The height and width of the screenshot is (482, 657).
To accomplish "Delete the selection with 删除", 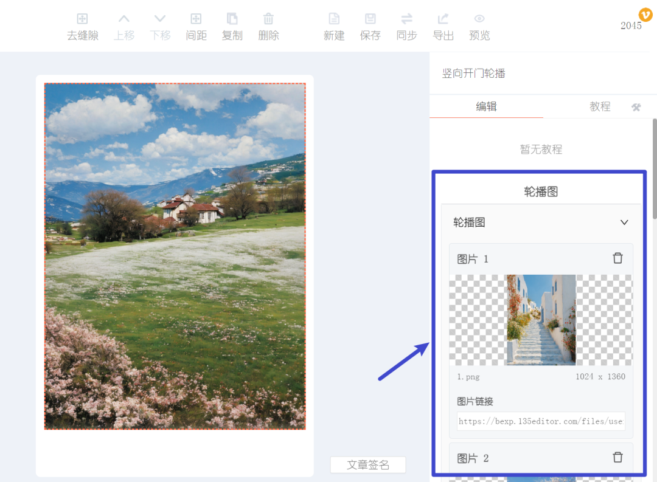I will (x=269, y=27).
